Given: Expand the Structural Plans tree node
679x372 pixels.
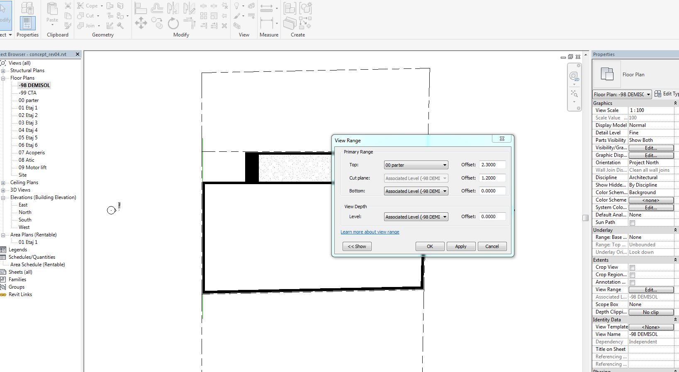Looking at the screenshot, I should point(3,71).
